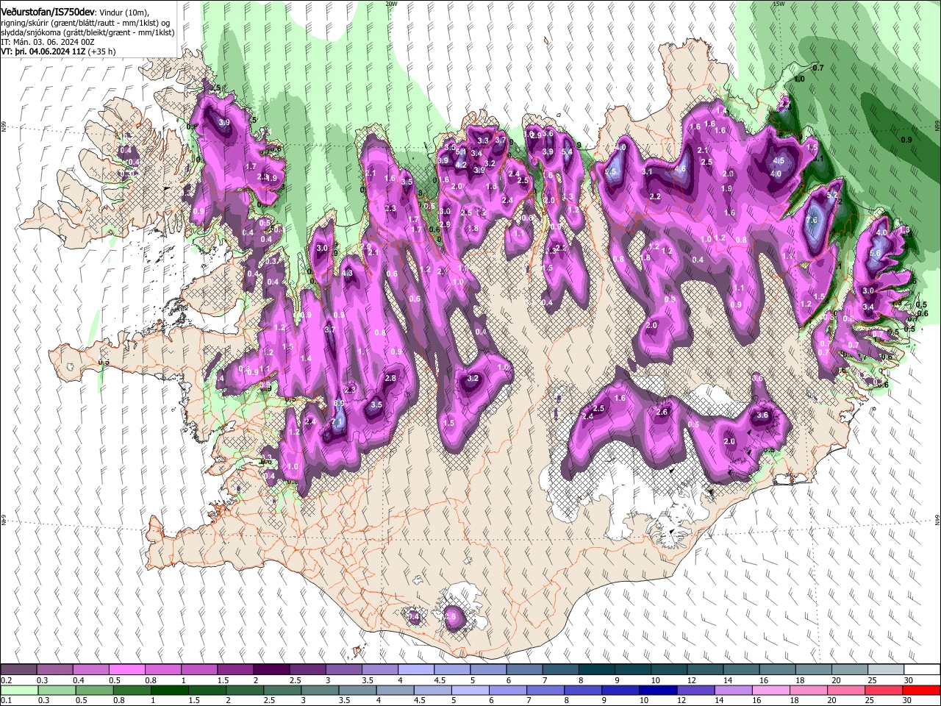Click the 'IT: Mán. 03. 06. 2024 00Z' line
This screenshot has width=941, height=706.
click(48, 42)
